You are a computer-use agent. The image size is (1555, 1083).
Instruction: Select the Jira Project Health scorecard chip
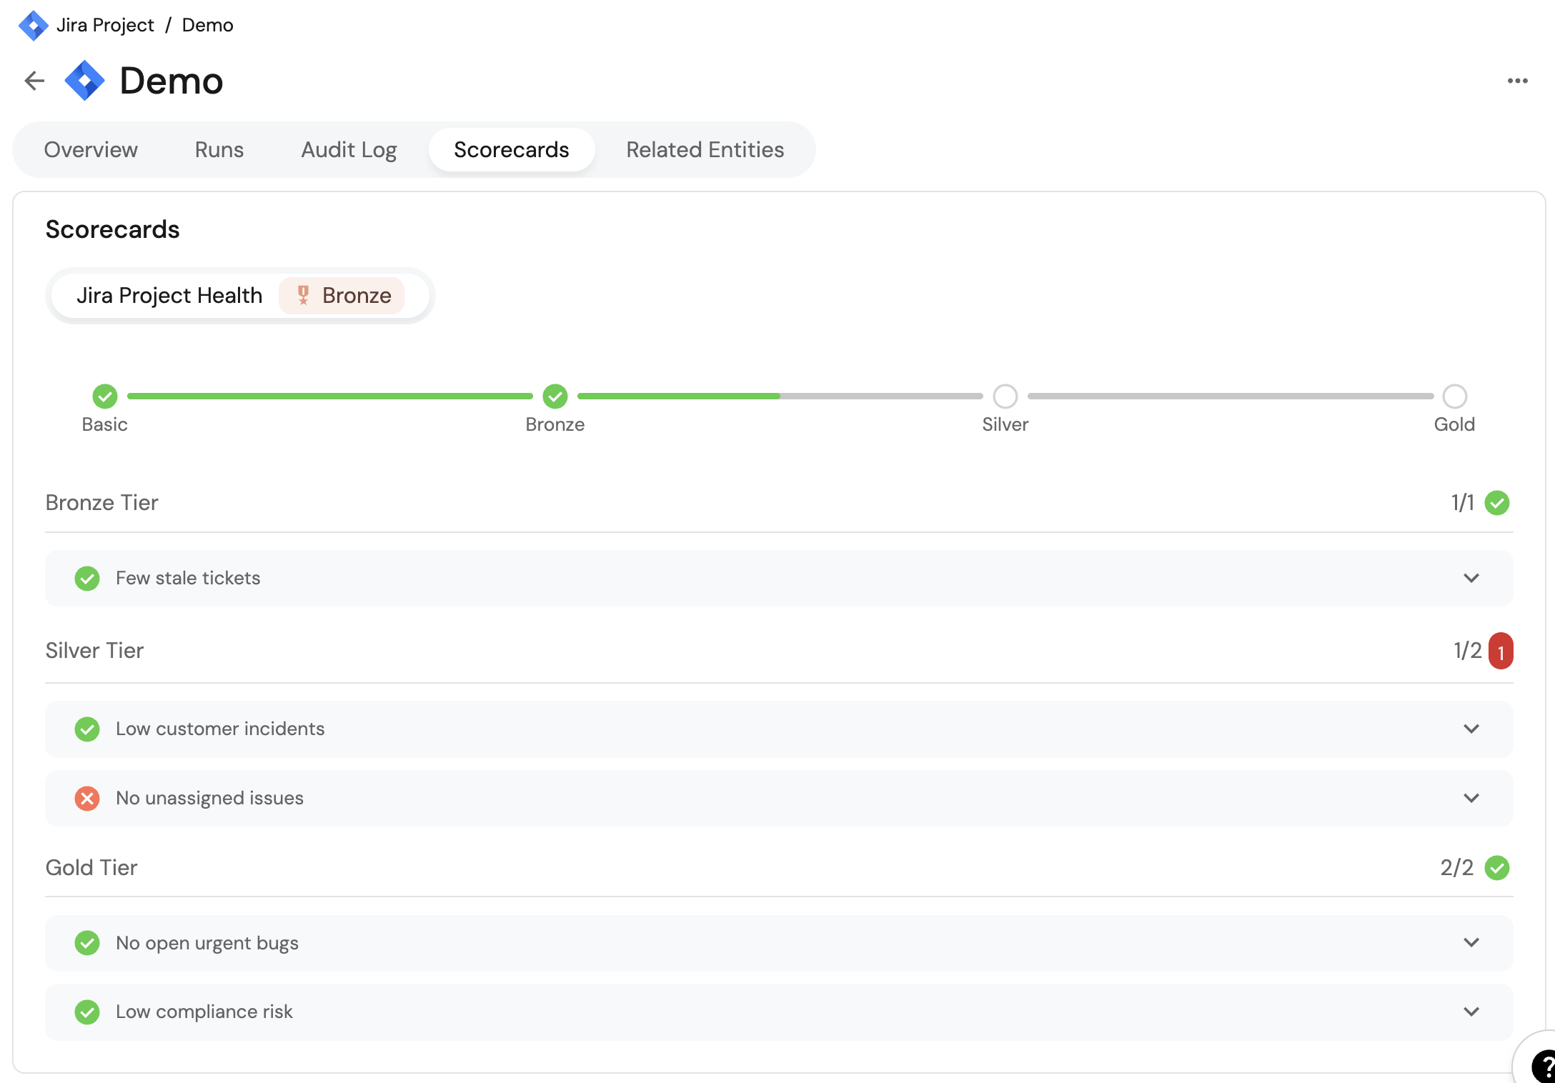170,295
